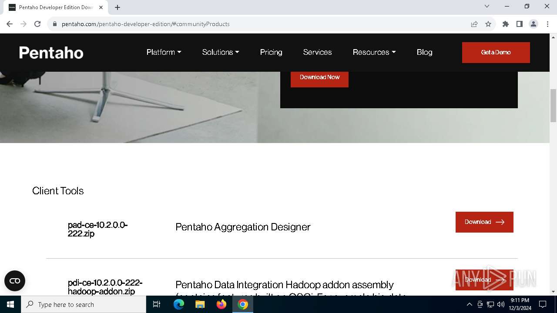Expand the Solutions menu
The height and width of the screenshot is (313, 557).
coord(221,52)
